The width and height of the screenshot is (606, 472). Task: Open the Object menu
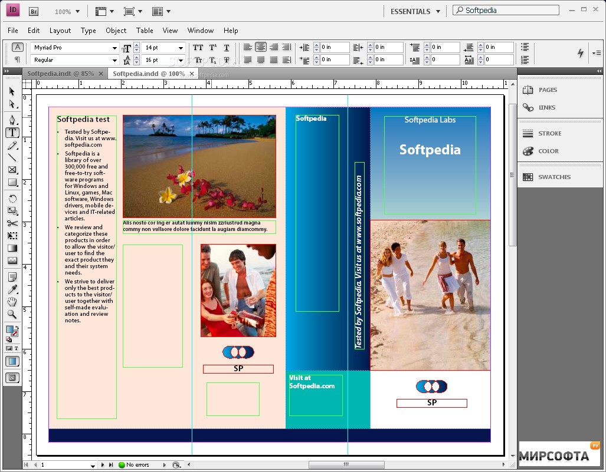click(x=116, y=31)
